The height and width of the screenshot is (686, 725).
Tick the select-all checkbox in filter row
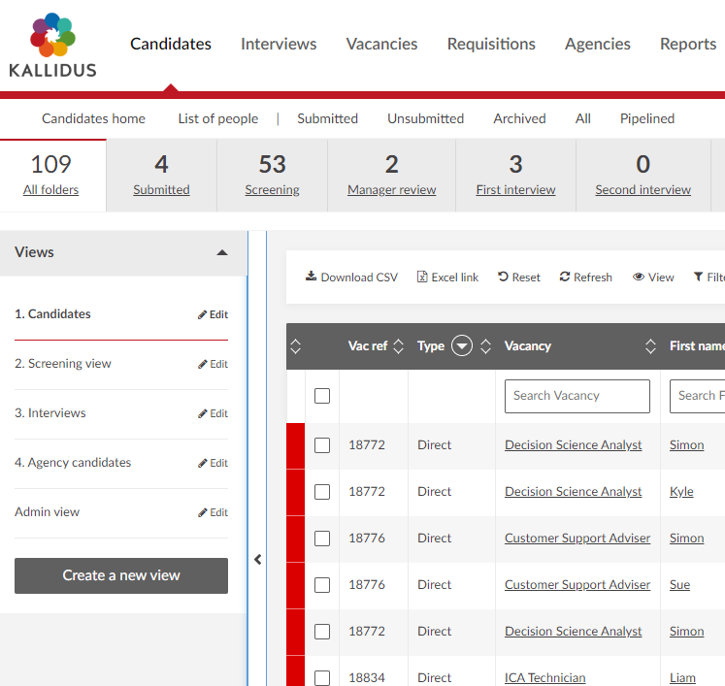coord(322,396)
